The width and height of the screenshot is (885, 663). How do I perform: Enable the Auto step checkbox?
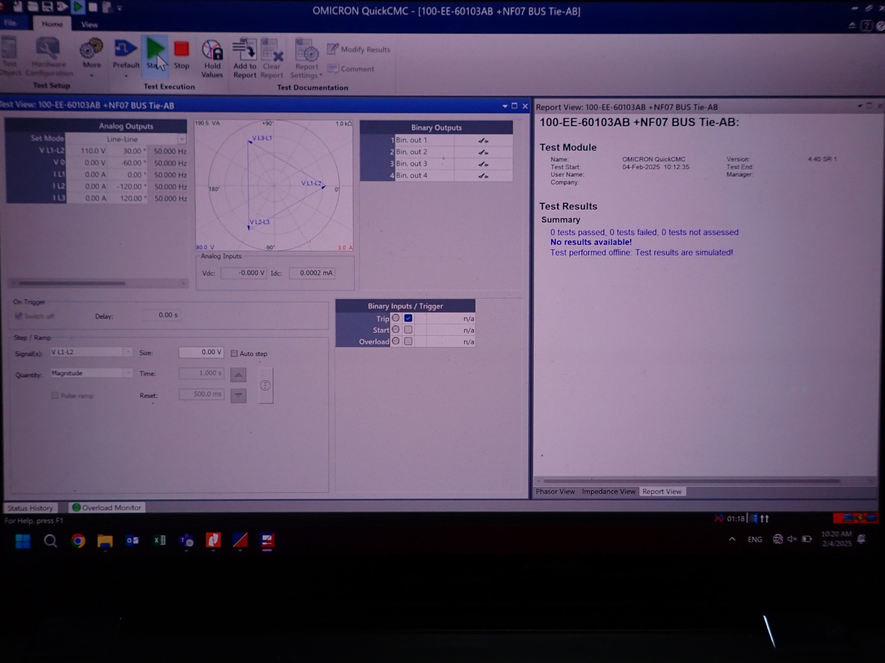pyautogui.click(x=235, y=354)
